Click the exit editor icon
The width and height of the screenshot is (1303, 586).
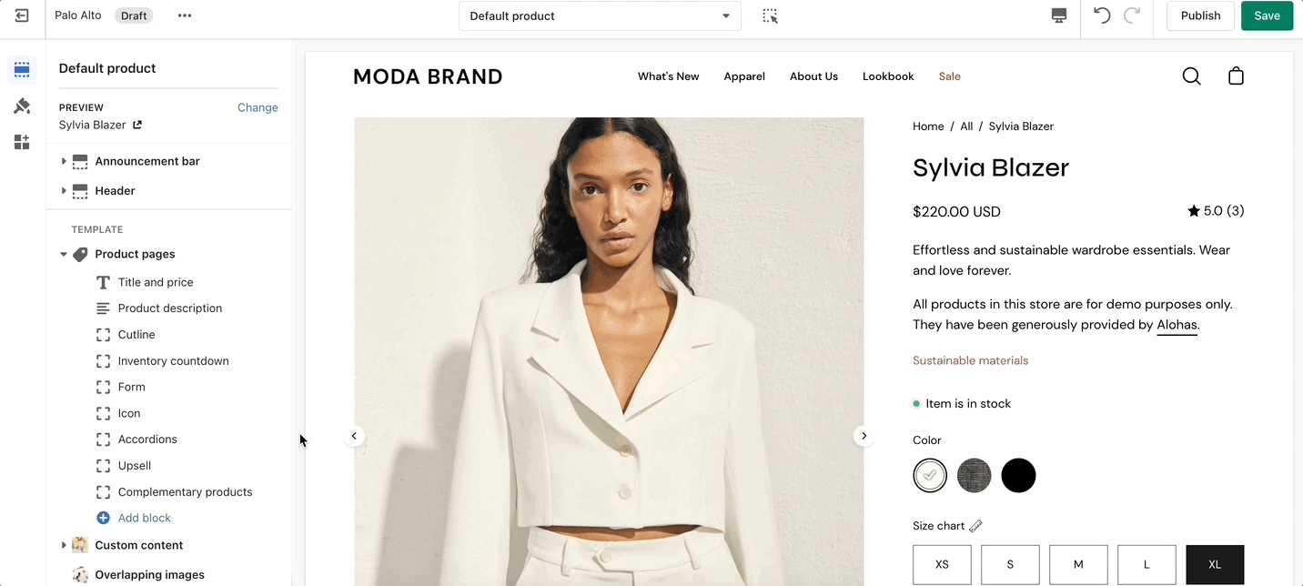pos(22,15)
